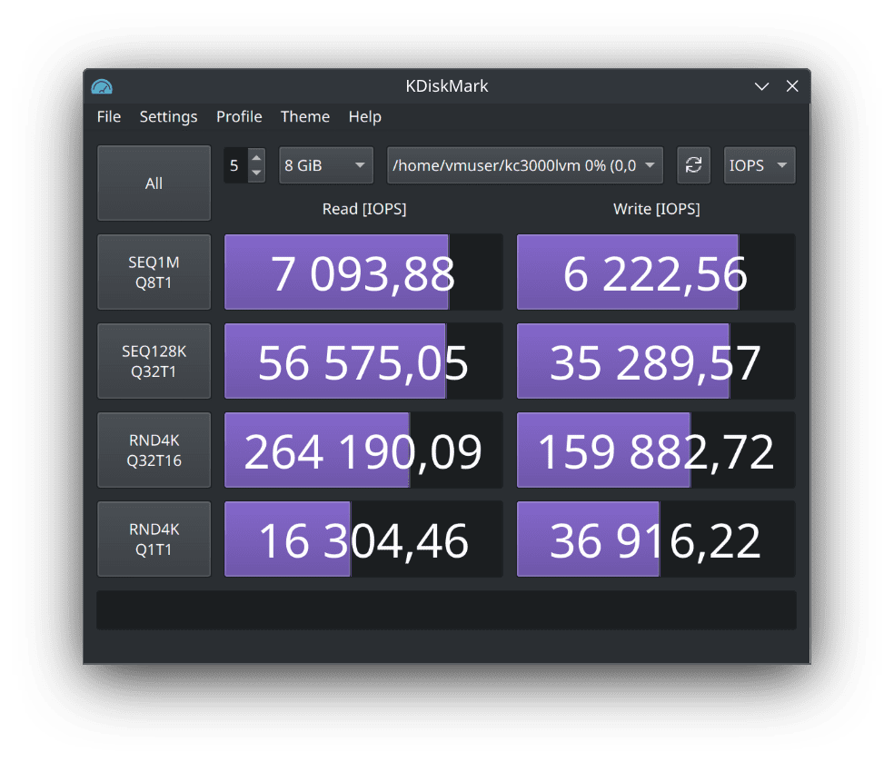Click the RND4K Q32T16 write result 159 882,72
The width and height of the screenshot is (894, 762).
pyautogui.click(x=656, y=450)
